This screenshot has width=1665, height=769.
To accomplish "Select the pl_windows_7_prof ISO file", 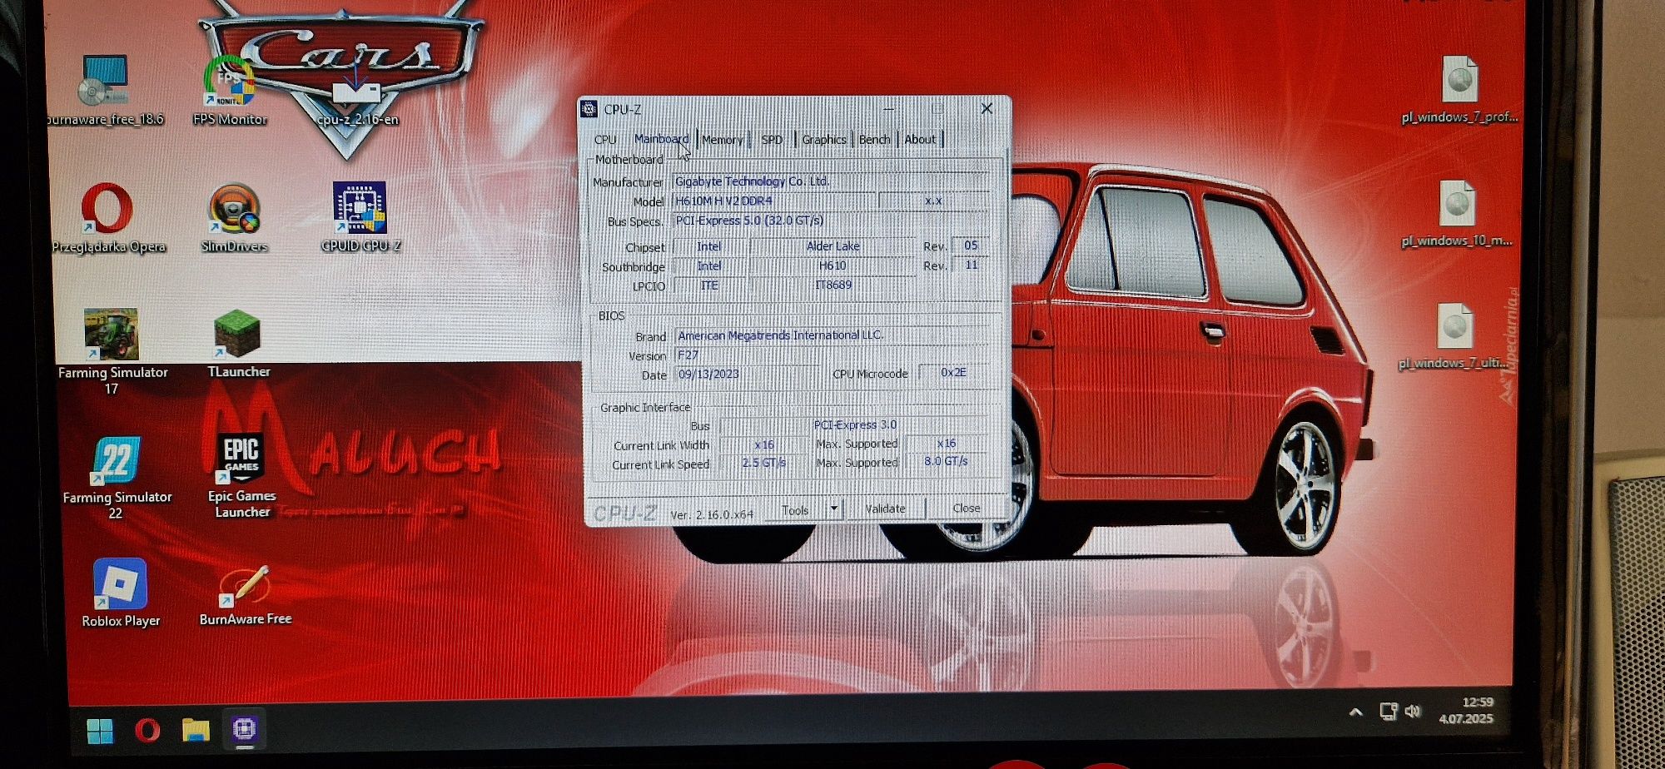I will click(x=1459, y=88).
